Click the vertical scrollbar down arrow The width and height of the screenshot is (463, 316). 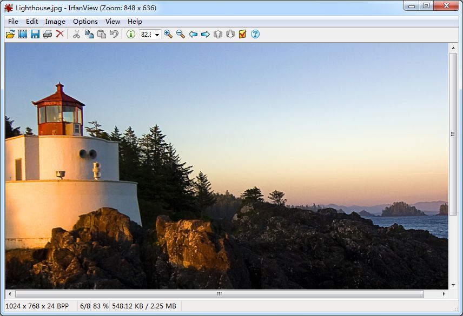coord(453,285)
